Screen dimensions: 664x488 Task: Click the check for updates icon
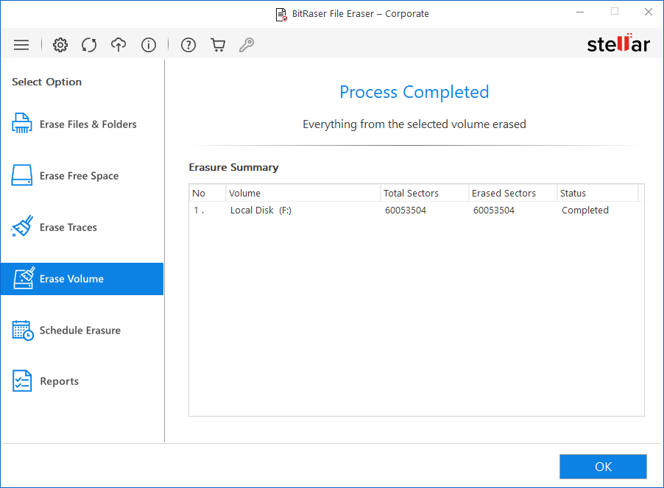pos(89,44)
